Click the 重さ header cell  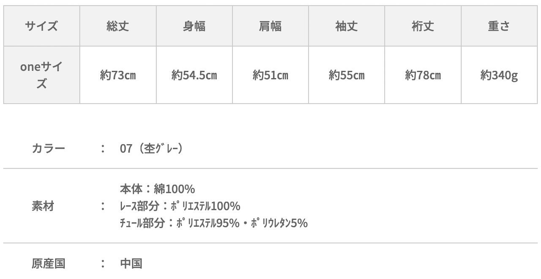point(499,26)
